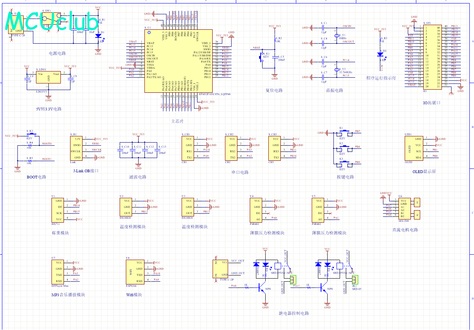Click the LED1 OLED display component
The height and width of the screenshot is (330, 474).
point(413,148)
